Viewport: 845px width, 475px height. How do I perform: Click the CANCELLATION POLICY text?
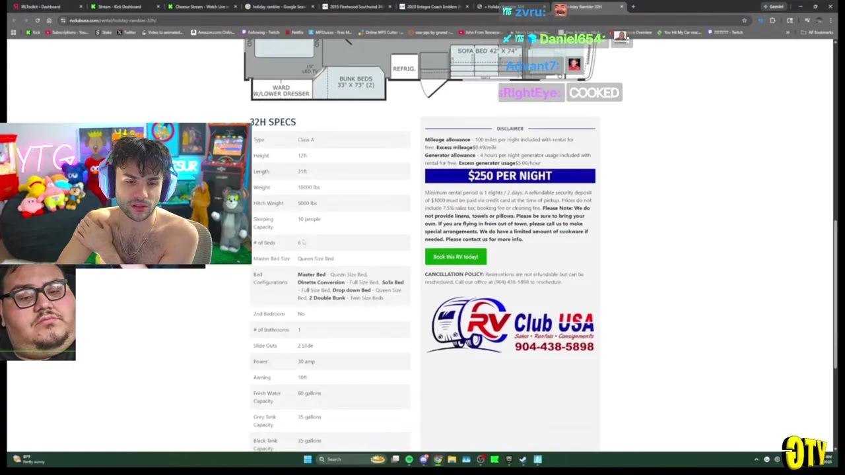click(x=454, y=274)
